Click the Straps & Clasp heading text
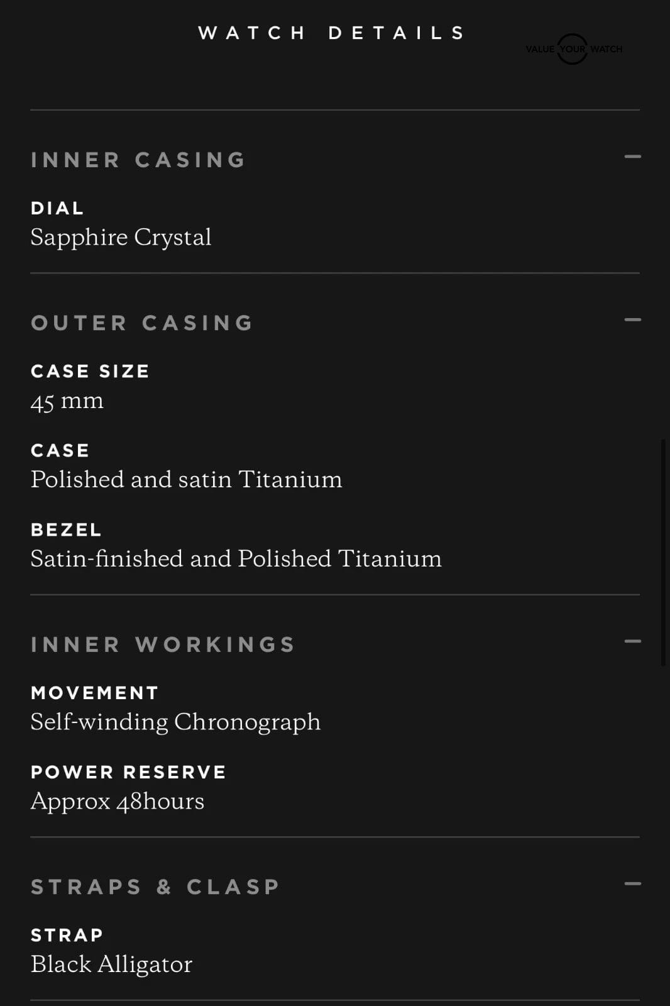This screenshot has width=670, height=1006. click(155, 887)
